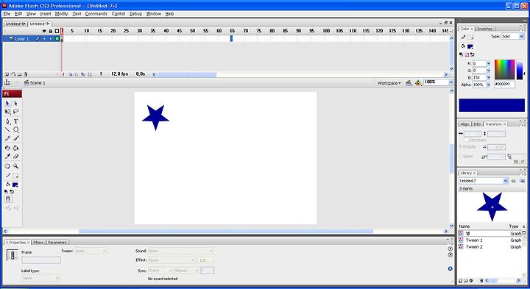Switch to the Align tab
530x289 pixels.
[x=464, y=124]
